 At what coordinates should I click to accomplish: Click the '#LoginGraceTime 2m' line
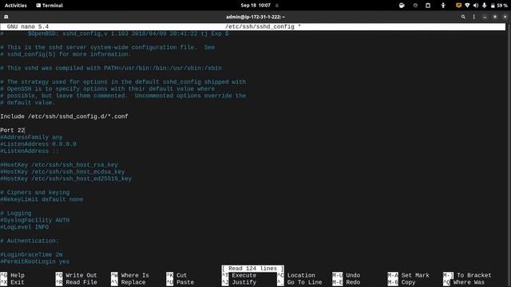[x=31, y=254]
